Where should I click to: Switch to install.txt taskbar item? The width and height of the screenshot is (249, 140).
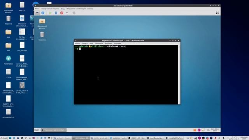[x=118, y=138]
